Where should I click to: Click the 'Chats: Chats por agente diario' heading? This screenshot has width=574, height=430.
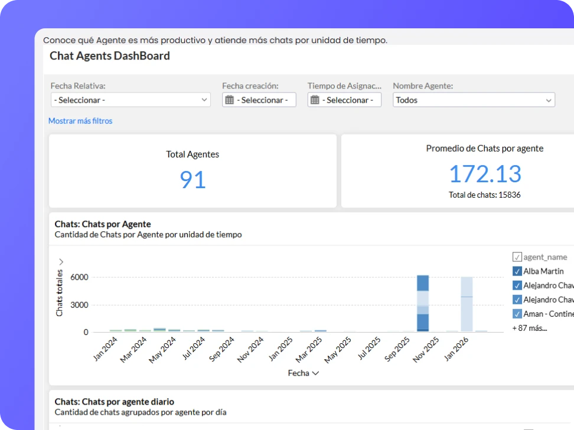[115, 402]
